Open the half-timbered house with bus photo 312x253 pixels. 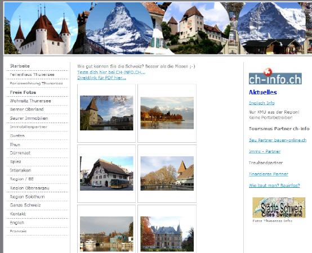coord(106,173)
